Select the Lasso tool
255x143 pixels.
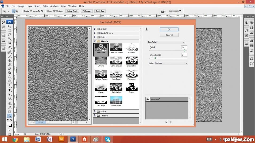[9, 35]
